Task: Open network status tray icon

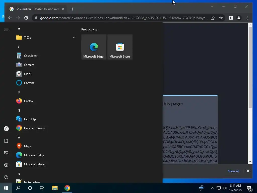Action: 219,188
